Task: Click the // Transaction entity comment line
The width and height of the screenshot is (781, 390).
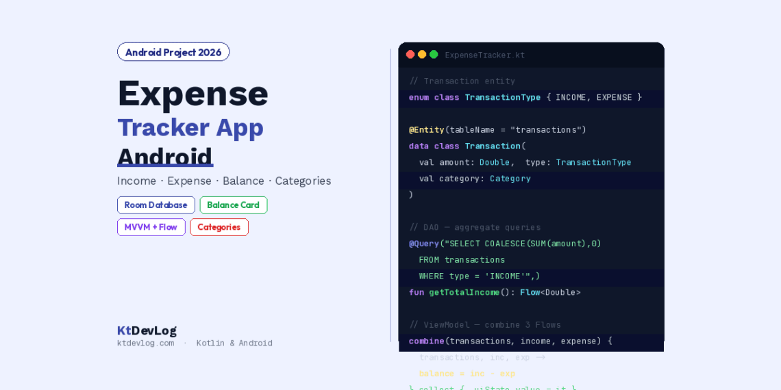Action: (462, 81)
